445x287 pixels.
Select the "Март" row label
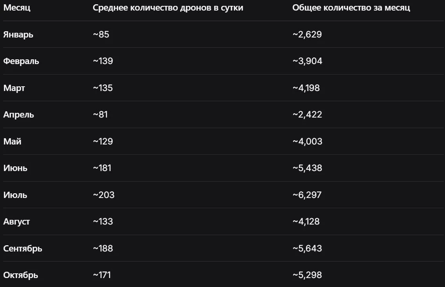[14, 88]
